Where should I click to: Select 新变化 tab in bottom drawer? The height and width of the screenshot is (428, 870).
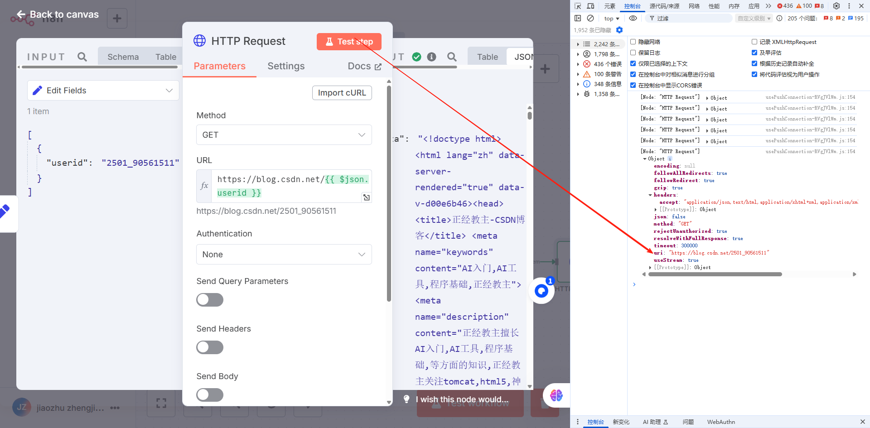(x=621, y=422)
